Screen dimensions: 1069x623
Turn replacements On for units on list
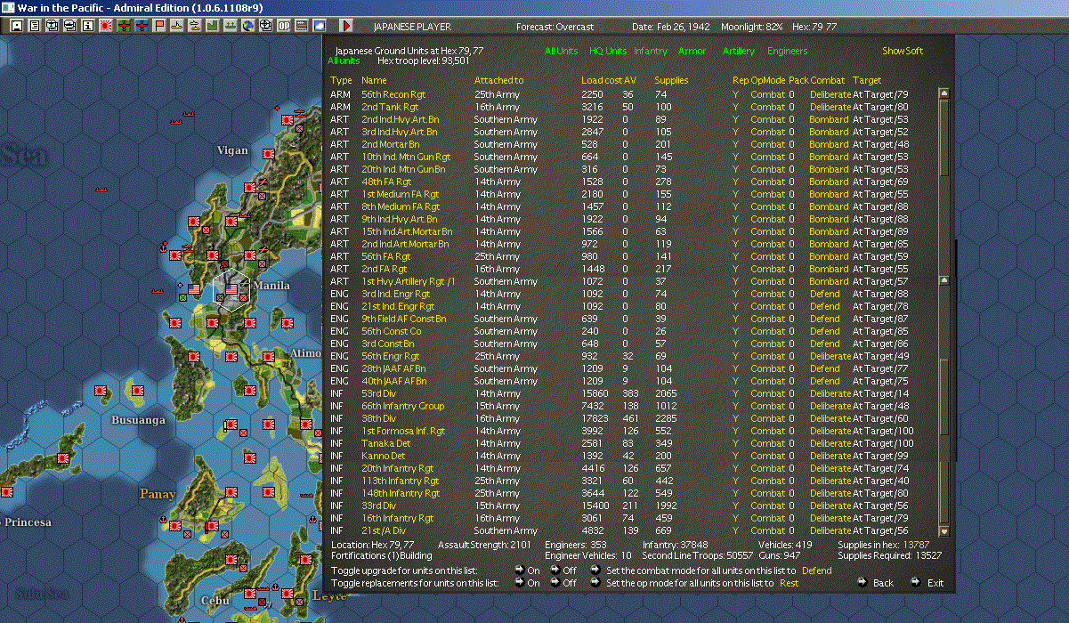click(x=520, y=583)
